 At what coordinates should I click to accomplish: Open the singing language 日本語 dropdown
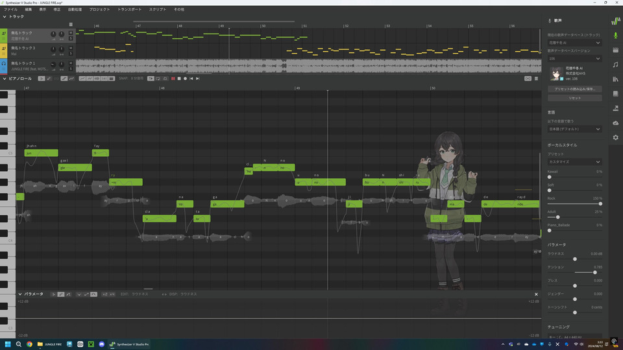tap(574, 129)
